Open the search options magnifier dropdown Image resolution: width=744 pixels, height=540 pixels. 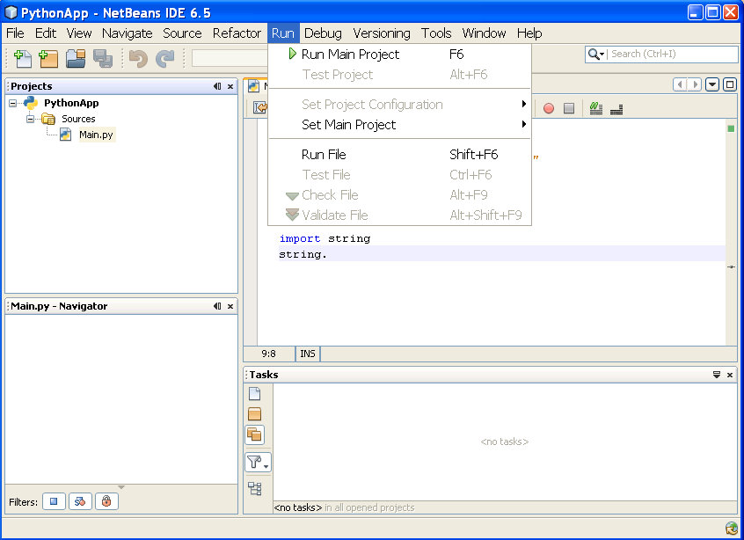(x=596, y=55)
